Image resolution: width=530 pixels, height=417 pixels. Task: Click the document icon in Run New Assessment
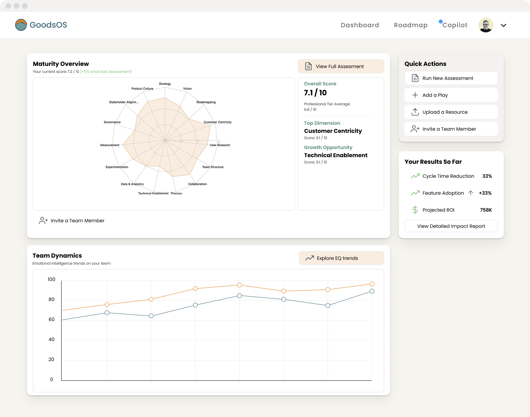click(415, 78)
